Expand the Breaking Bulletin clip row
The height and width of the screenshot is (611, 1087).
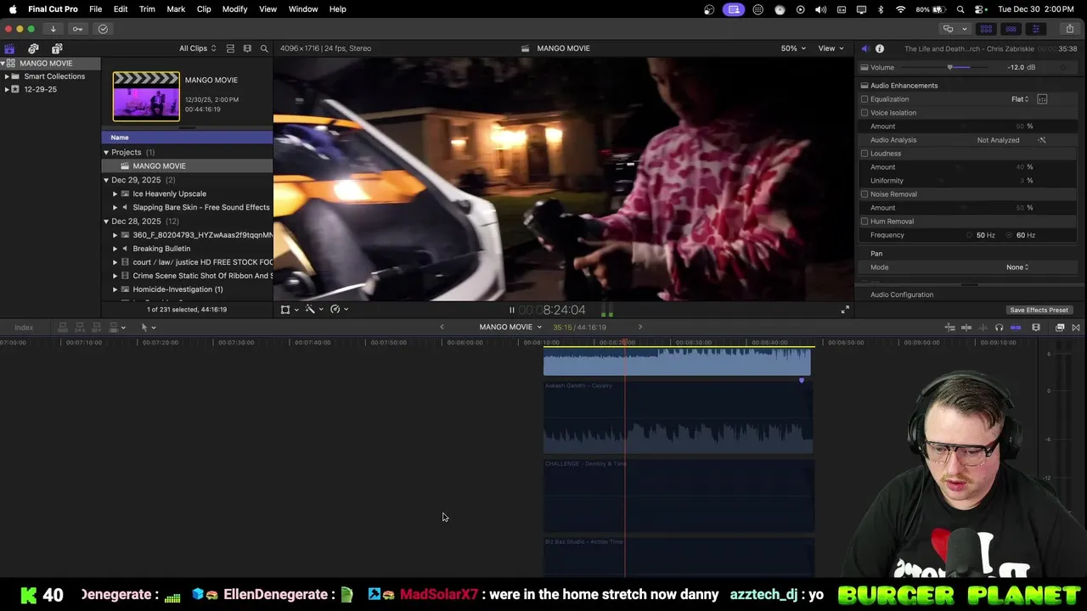115,249
